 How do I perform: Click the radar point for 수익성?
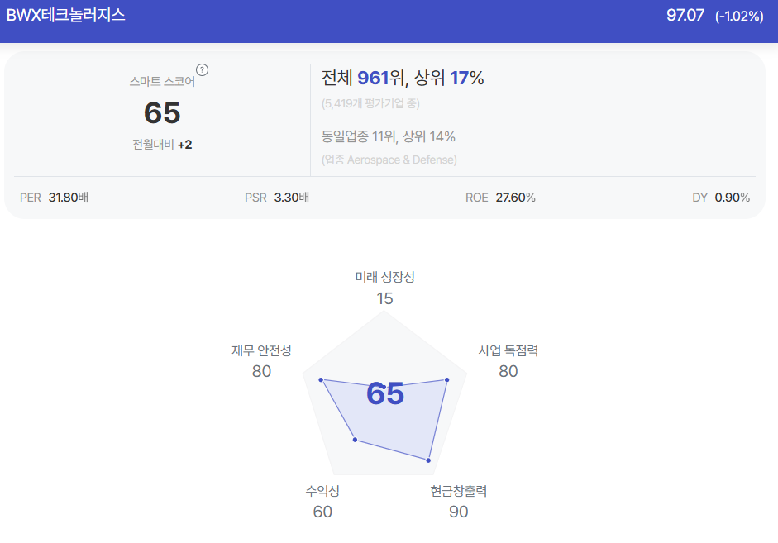point(355,440)
